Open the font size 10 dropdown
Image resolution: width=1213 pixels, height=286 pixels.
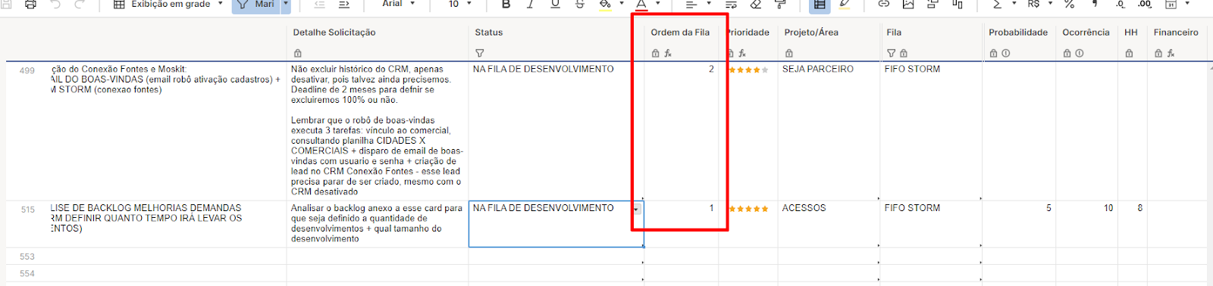point(459,4)
